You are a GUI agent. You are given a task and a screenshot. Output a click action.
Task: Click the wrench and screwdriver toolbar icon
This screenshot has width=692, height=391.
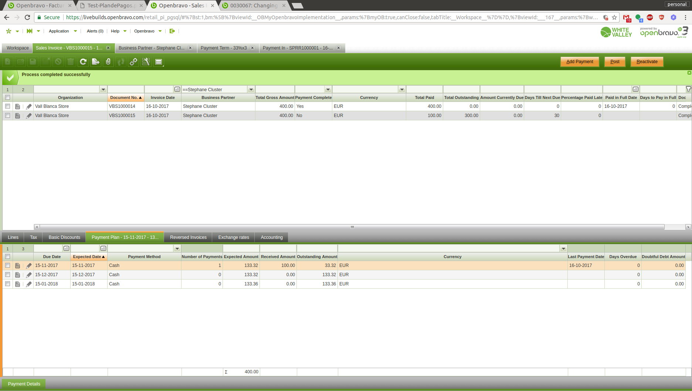coord(146,62)
